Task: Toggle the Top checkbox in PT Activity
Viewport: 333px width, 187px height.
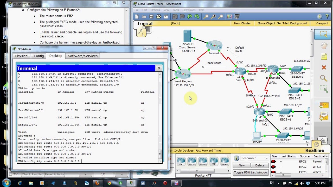Action: (11, 174)
